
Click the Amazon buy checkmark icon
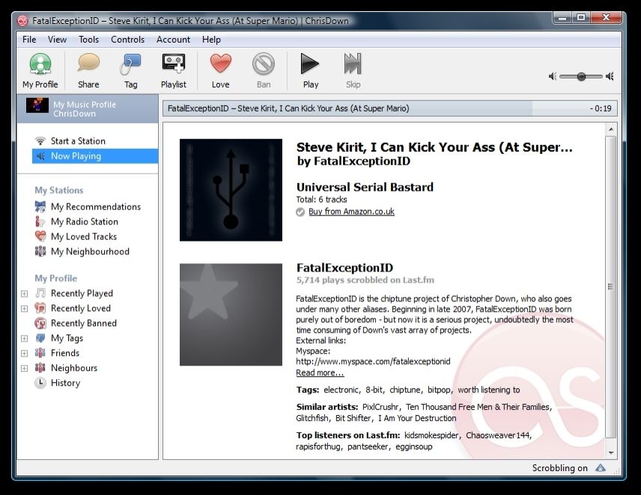pos(300,212)
